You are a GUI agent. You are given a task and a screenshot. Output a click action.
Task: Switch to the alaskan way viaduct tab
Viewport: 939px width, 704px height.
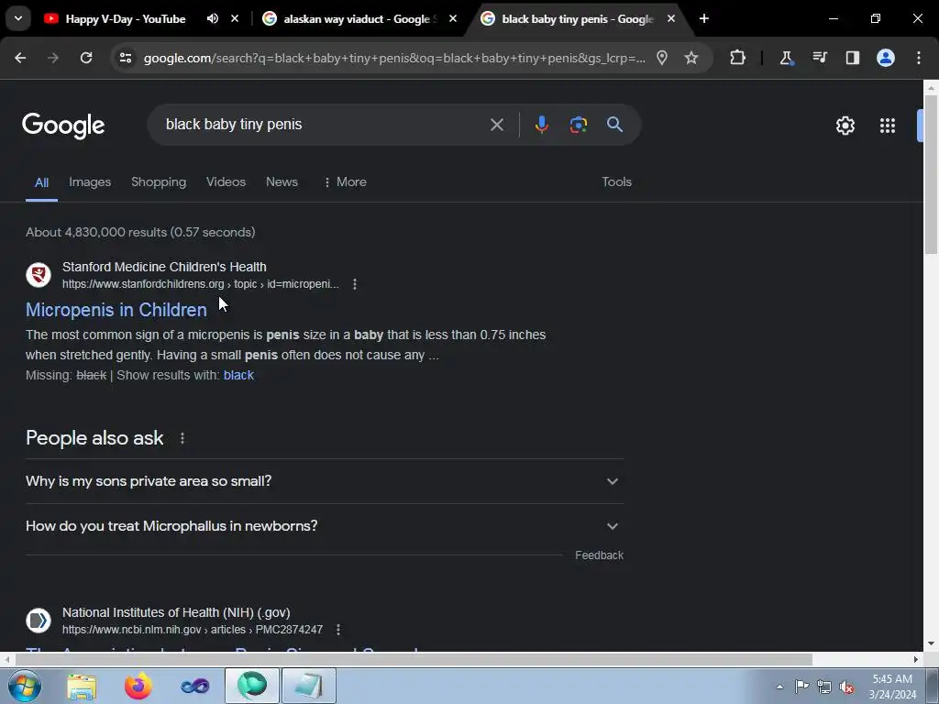(x=359, y=19)
